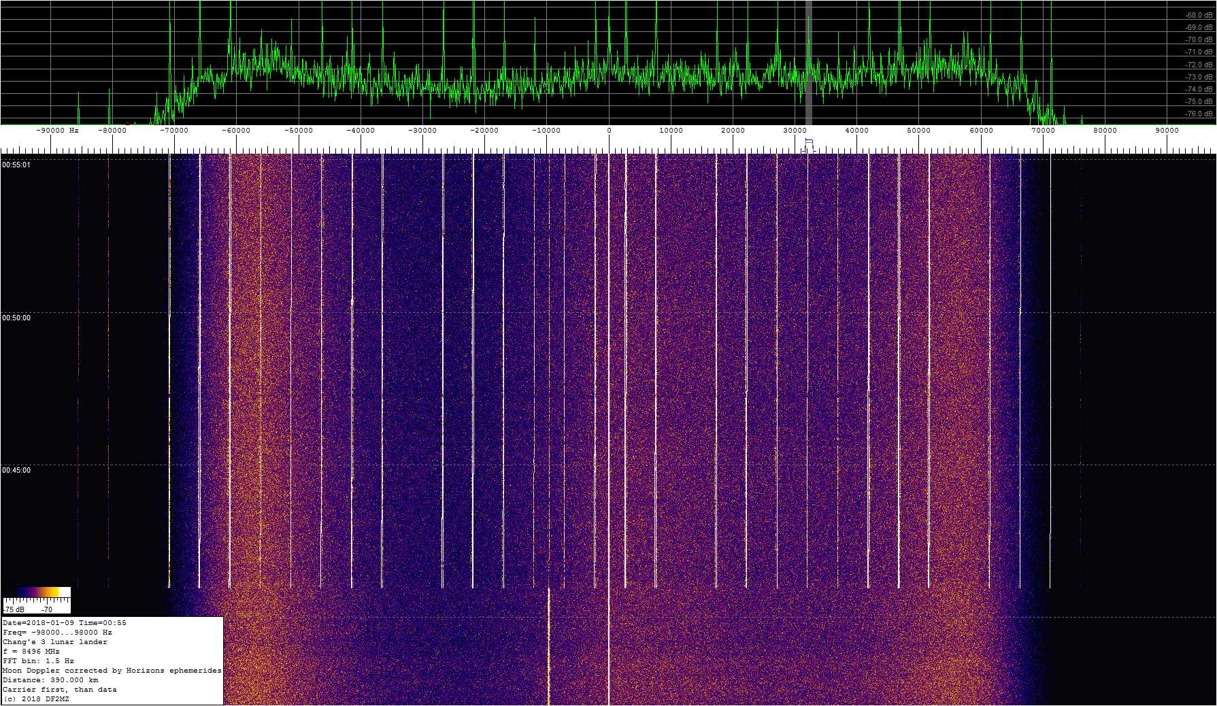
Task: Click the Date=2018-01-09 info line
Action: [x=65, y=623]
